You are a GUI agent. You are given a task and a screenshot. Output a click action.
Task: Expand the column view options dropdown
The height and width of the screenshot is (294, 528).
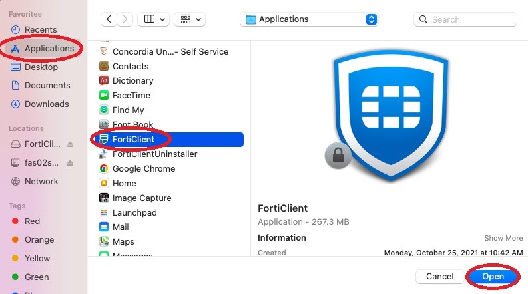coord(153,19)
